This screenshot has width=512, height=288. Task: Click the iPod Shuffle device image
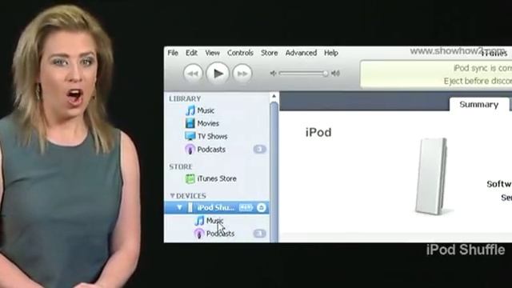click(432, 176)
